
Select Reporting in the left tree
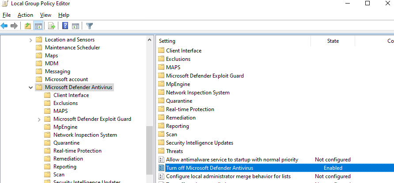coord(65,167)
